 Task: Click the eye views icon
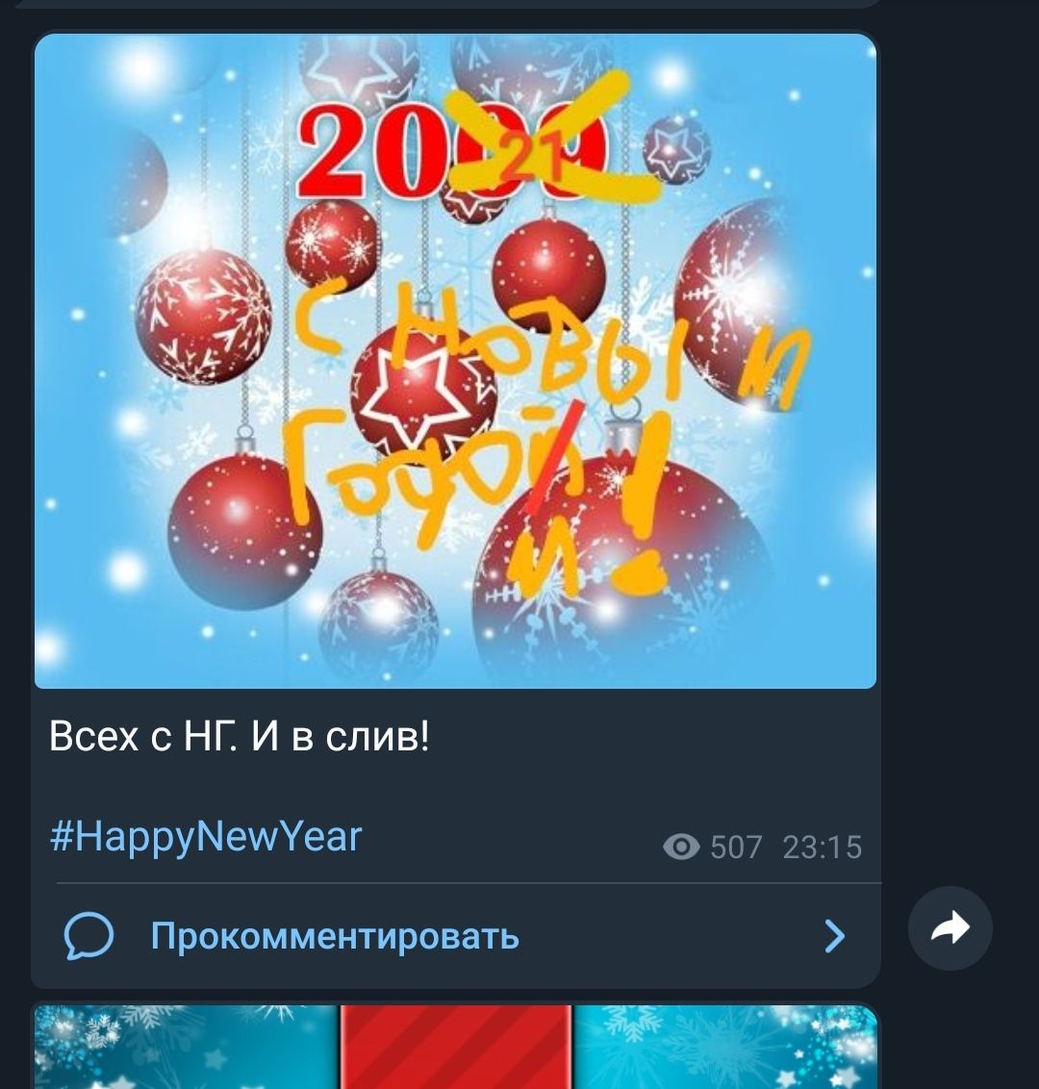(681, 847)
